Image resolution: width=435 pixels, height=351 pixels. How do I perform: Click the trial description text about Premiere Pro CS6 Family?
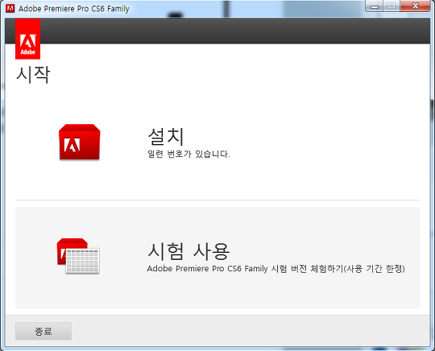pyautogui.click(x=276, y=269)
